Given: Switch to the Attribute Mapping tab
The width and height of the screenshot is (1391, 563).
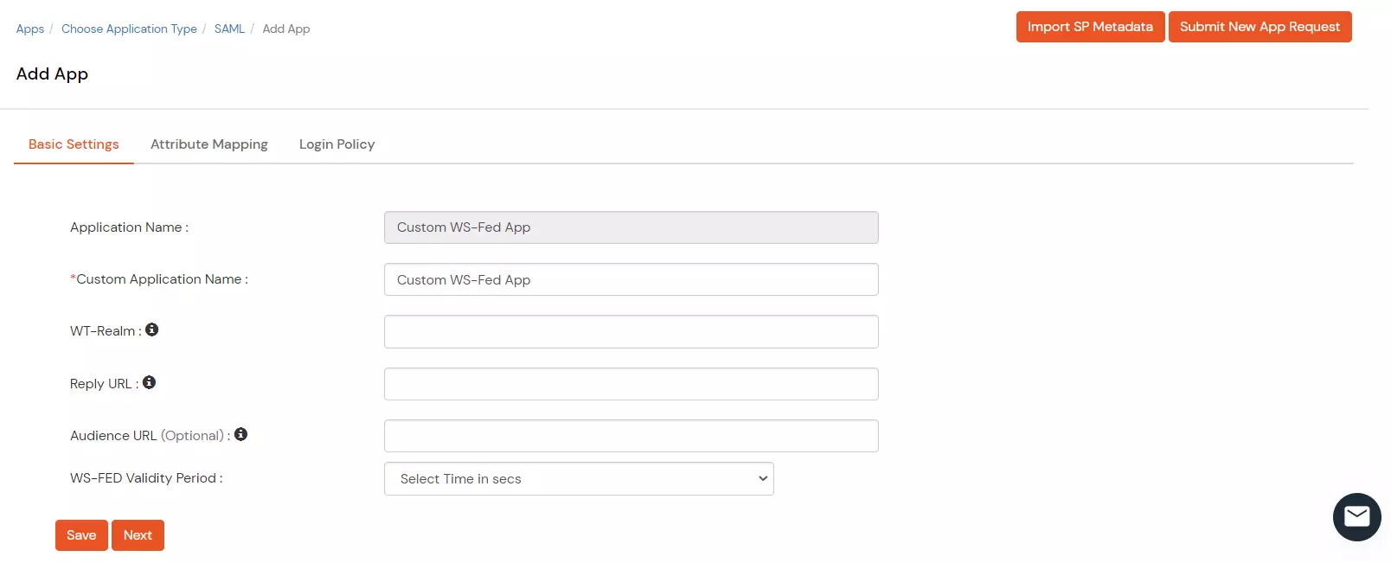Looking at the screenshot, I should (209, 144).
